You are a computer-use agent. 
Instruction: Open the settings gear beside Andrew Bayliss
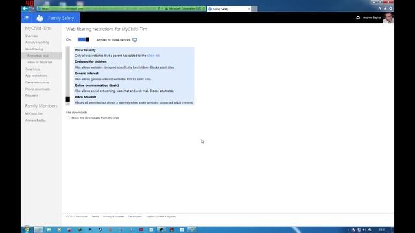358,17
